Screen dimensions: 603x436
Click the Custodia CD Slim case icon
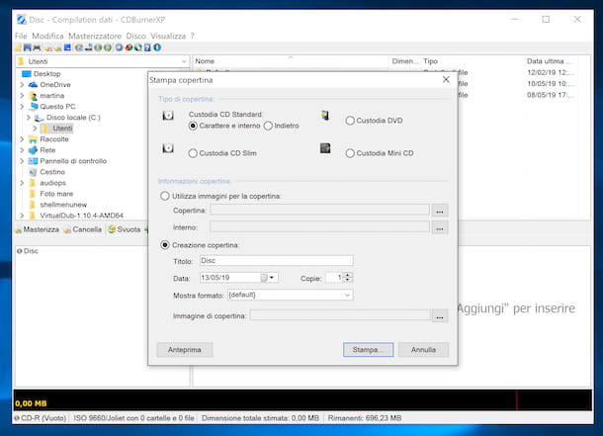(x=167, y=150)
